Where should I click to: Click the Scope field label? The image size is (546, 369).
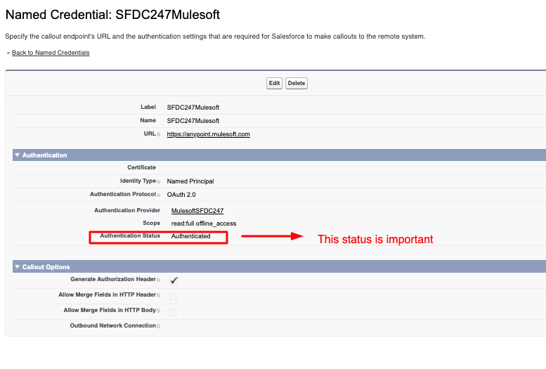[x=151, y=223]
